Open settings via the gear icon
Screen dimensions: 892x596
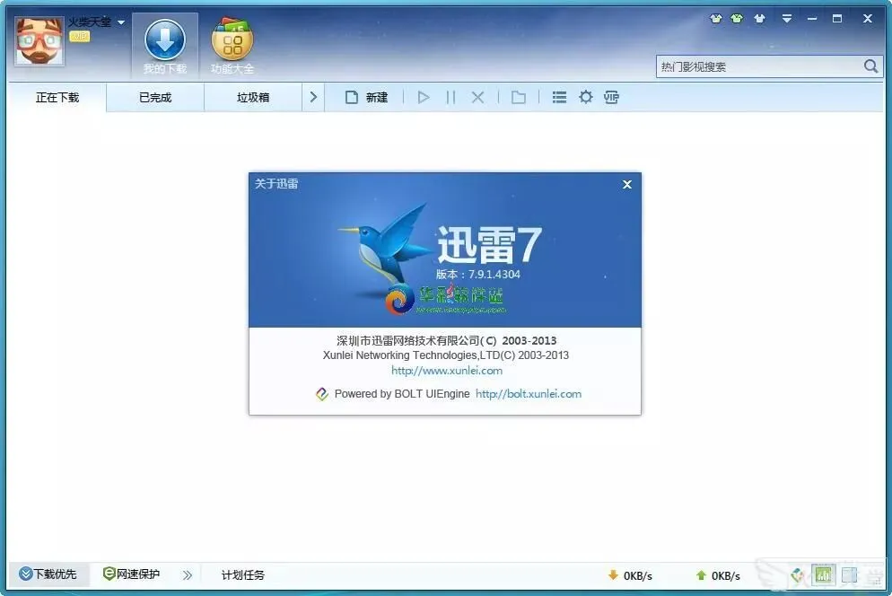click(586, 97)
